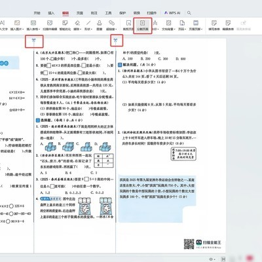Open the 转换 tab
262x262 pixels.
pyautogui.click(x=137, y=13)
